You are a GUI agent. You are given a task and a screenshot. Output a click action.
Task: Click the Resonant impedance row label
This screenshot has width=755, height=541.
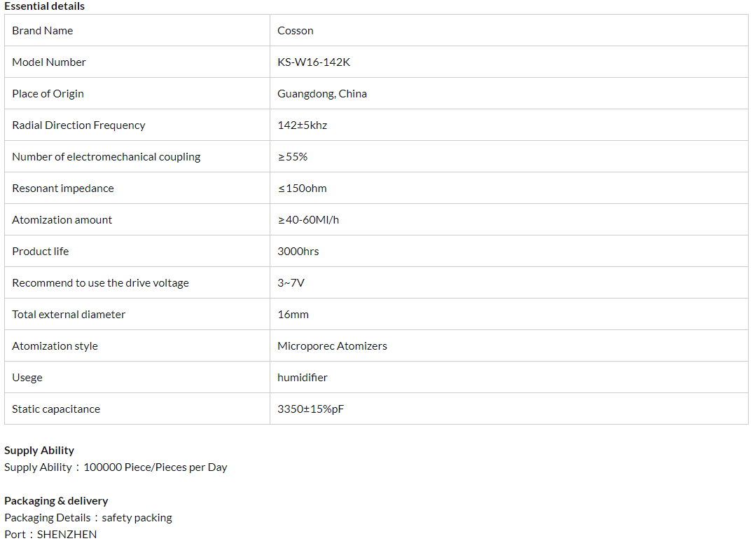coord(62,189)
